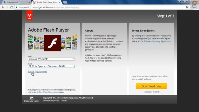
Task: Click the Terms & conditions: heading
Action: (x=144, y=31)
